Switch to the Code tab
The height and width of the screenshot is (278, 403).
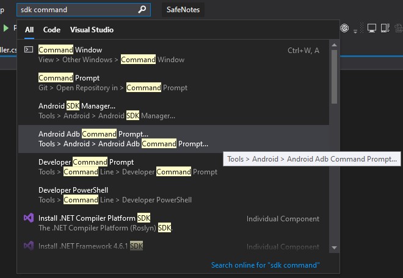pyautogui.click(x=52, y=30)
